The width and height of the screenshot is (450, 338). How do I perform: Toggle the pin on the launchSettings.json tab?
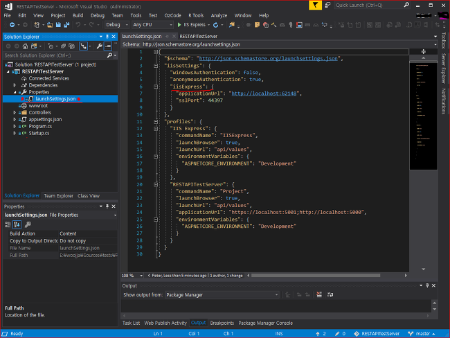point(167,37)
